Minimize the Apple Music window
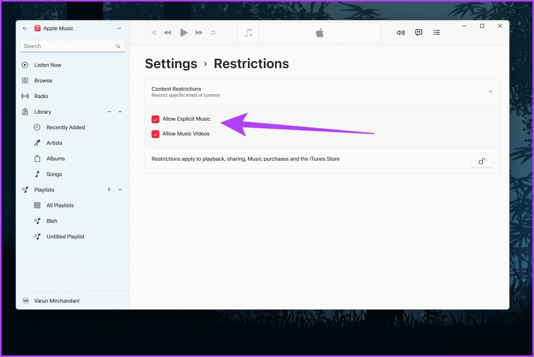 [x=464, y=26]
